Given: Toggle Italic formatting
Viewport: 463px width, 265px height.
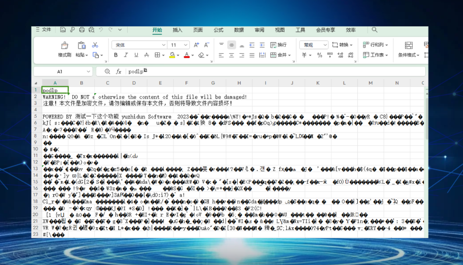Looking at the screenshot, I should click(126, 55).
